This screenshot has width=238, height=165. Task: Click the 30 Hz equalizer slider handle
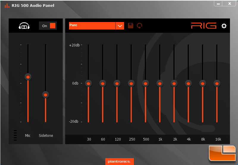pos(88,83)
